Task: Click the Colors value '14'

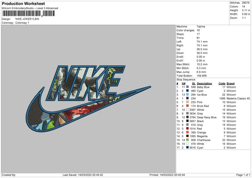Action: (x=244, y=7)
